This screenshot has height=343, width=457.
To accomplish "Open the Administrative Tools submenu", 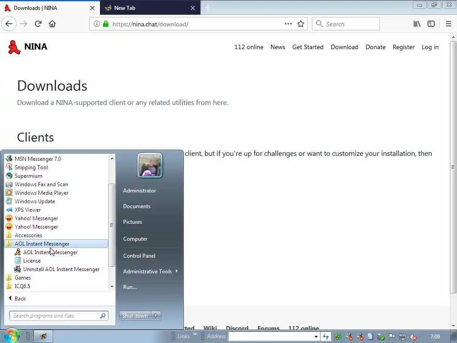I will click(150, 272).
